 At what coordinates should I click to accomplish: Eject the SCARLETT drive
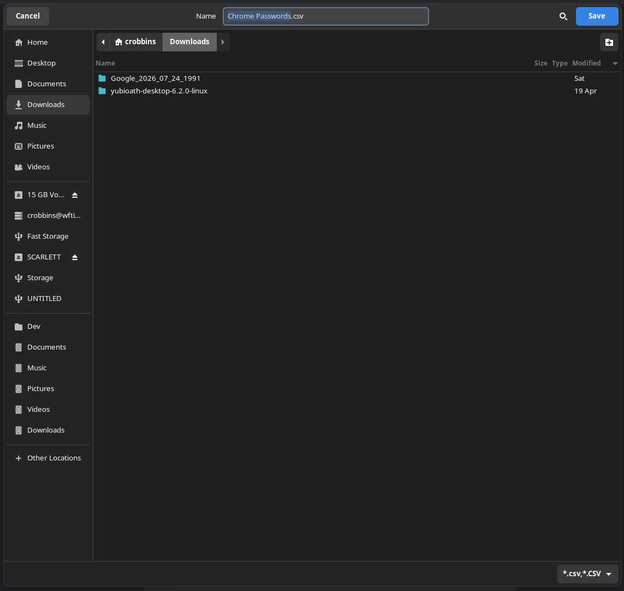(75, 257)
